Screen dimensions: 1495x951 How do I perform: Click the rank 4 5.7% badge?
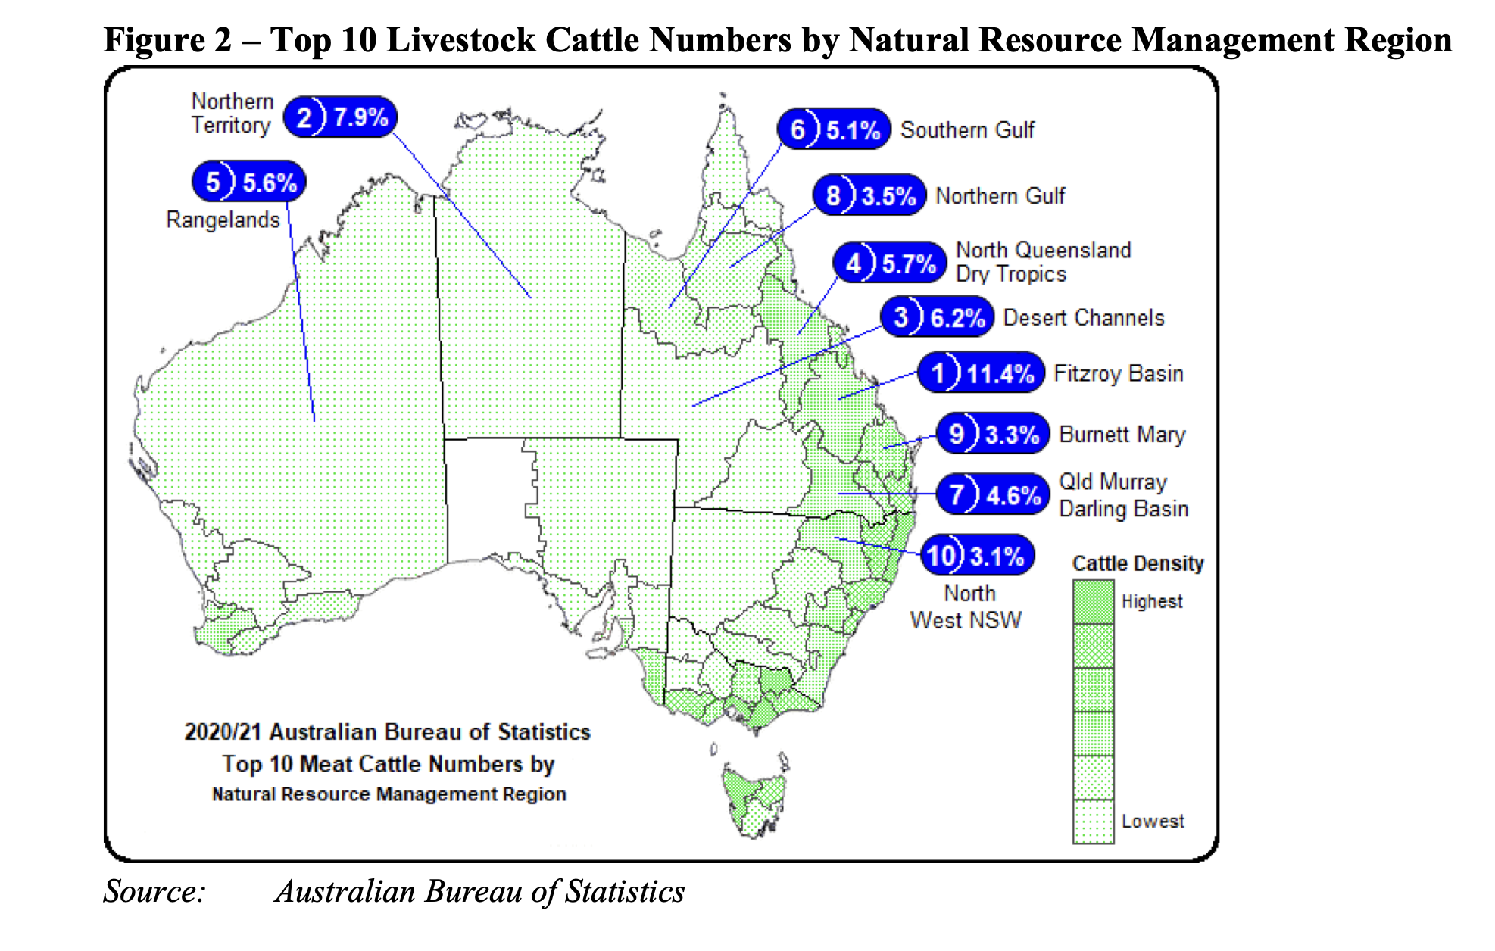[x=890, y=263]
